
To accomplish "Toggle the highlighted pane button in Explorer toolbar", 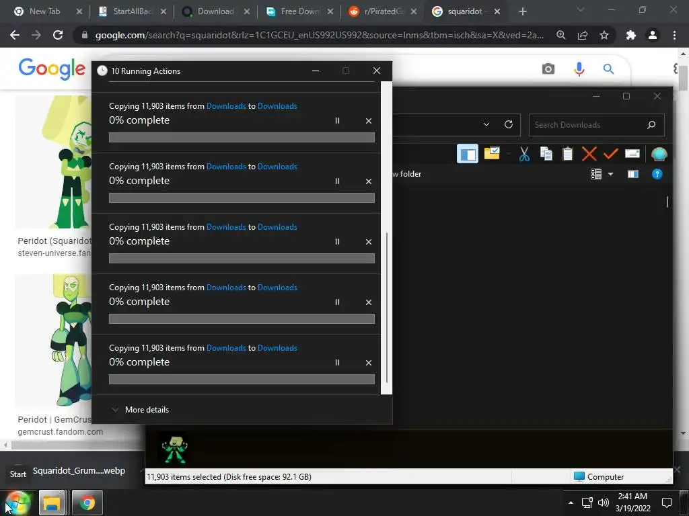I will coord(468,154).
